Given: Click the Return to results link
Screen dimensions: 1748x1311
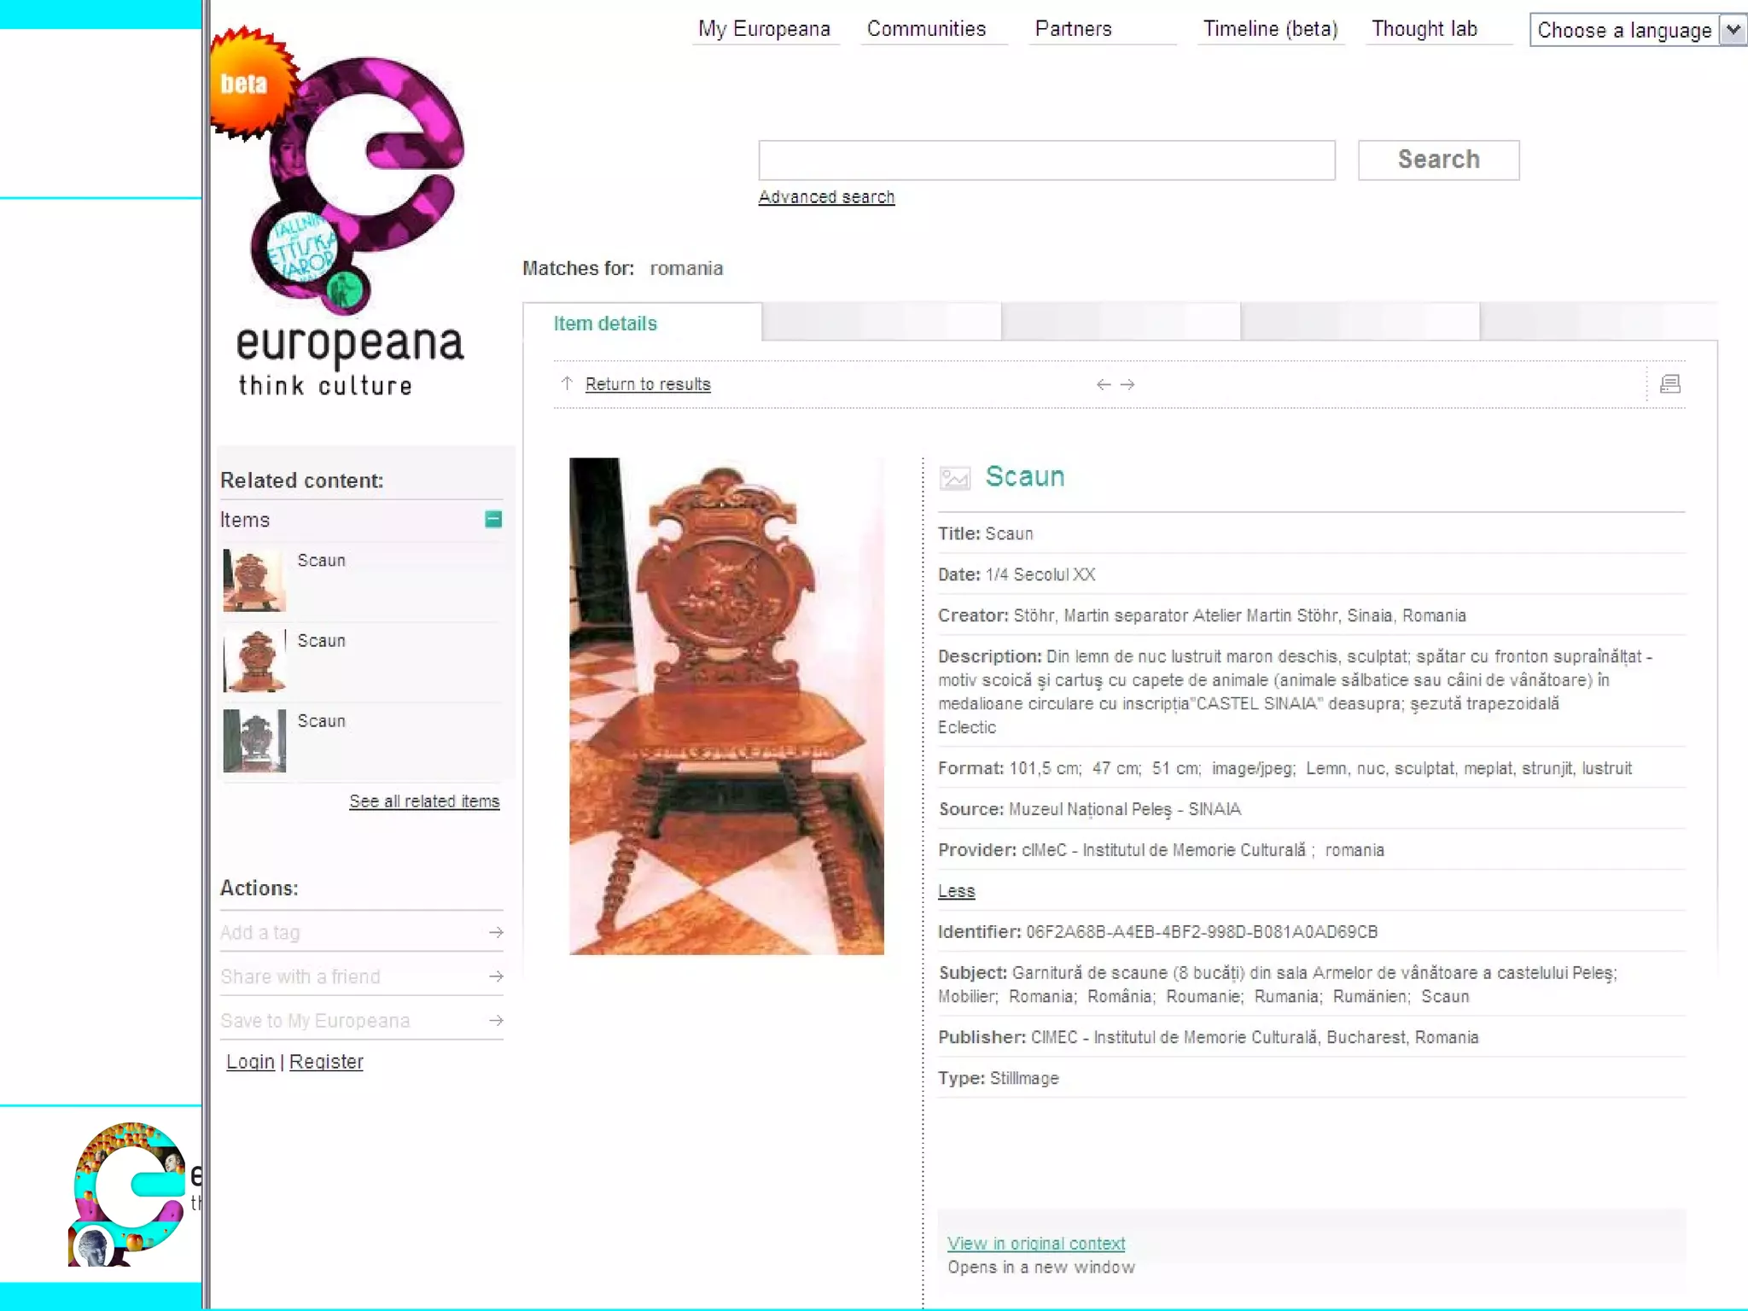Looking at the screenshot, I should (648, 384).
